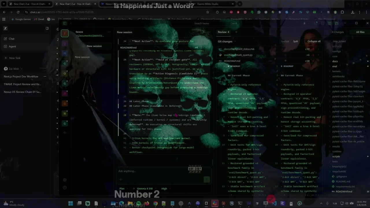Open the Gemma 4 31B model dropdown
Screen dimensions: 370x208
(145, 189)
